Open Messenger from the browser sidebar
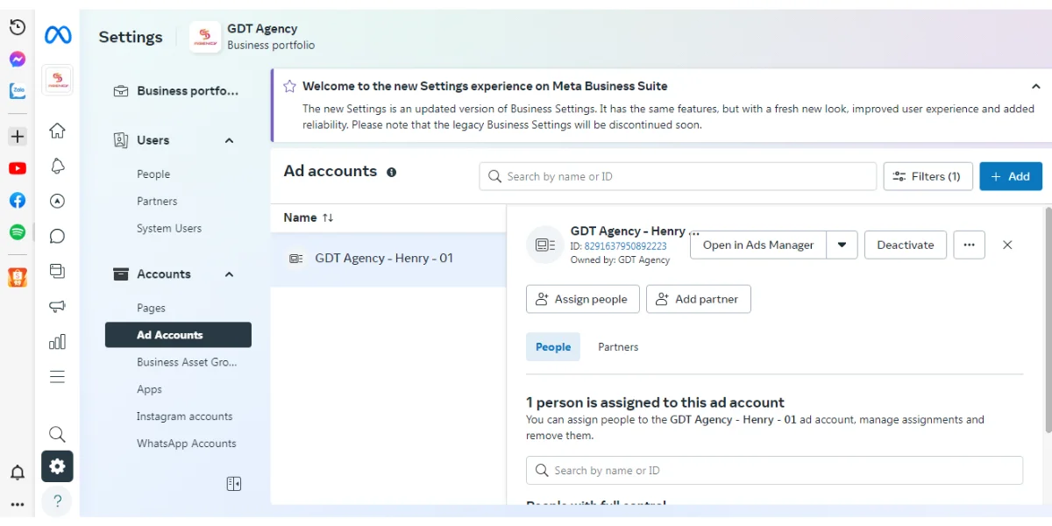 pyautogui.click(x=17, y=60)
